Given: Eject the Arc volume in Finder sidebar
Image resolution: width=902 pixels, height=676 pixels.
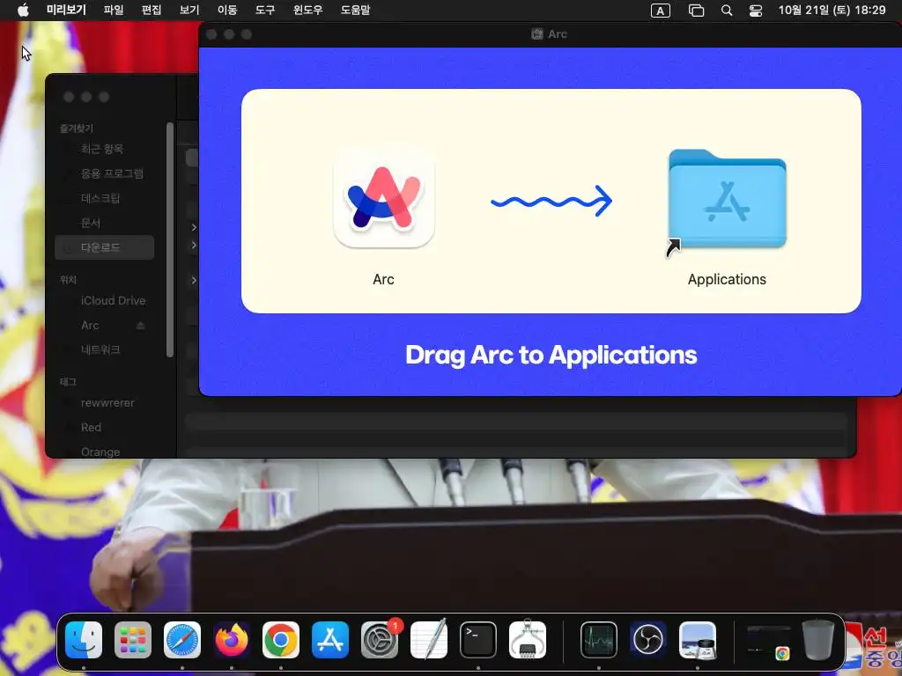Looking at the screenshot, I should [140, 326].
